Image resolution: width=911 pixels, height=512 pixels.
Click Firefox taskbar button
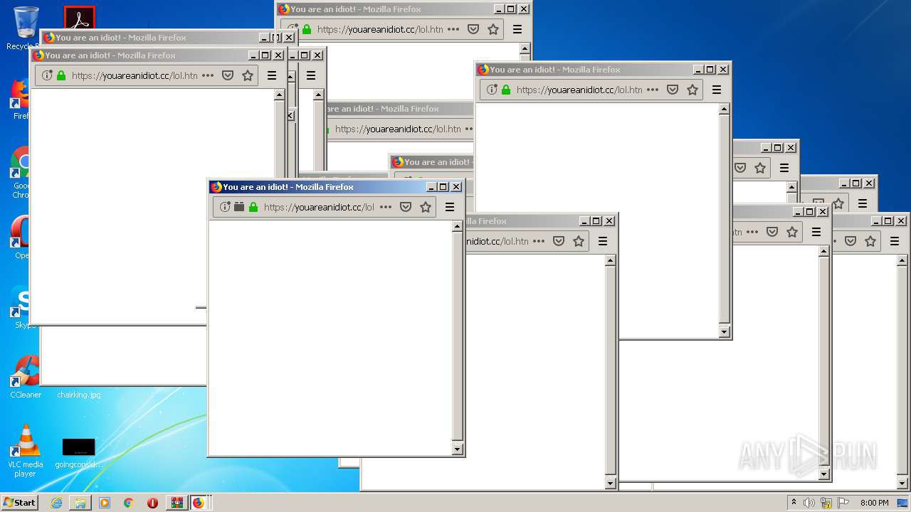point(199,503)
